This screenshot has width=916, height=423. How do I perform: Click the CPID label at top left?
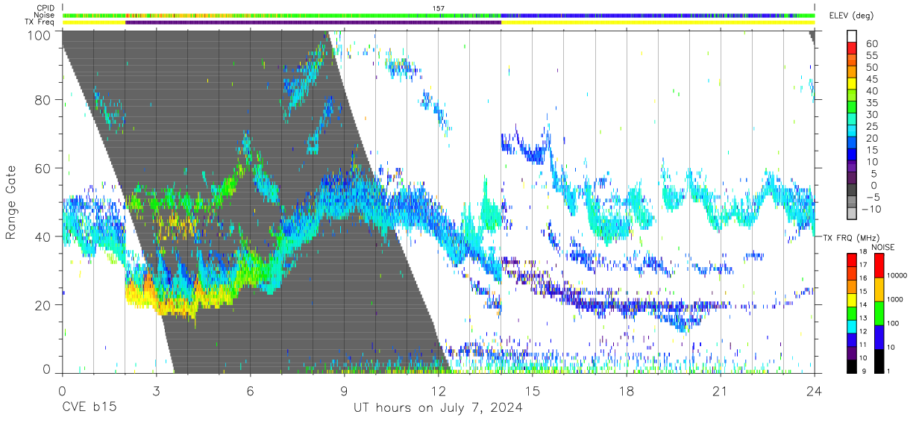(46, 8)
